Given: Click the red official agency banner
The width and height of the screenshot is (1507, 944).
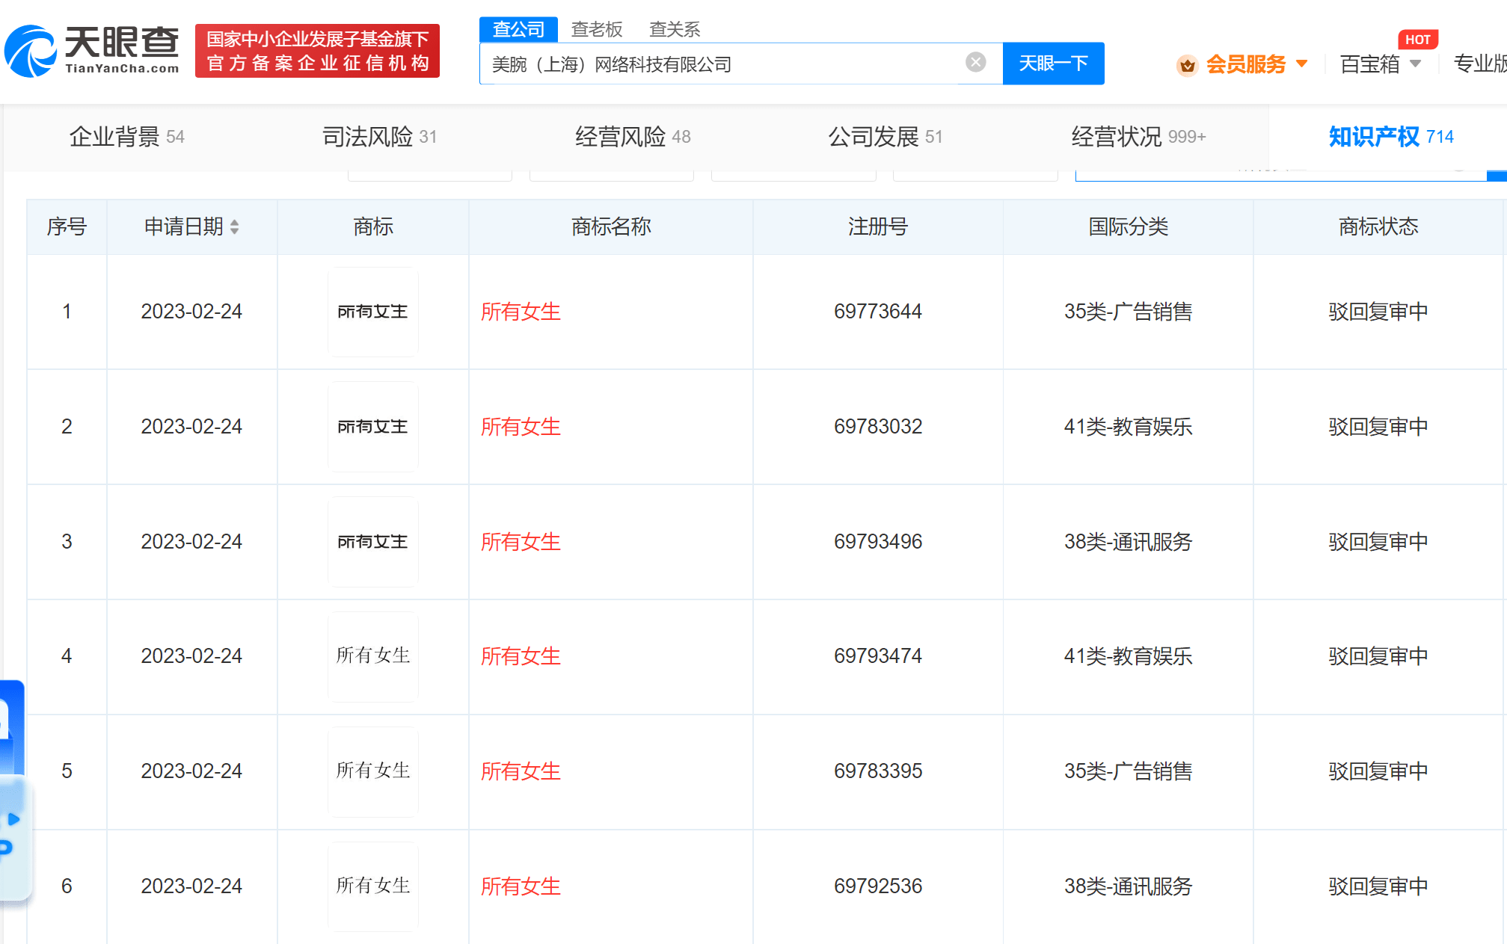Looking at the screenshot, I should click(x=317, y=51).
